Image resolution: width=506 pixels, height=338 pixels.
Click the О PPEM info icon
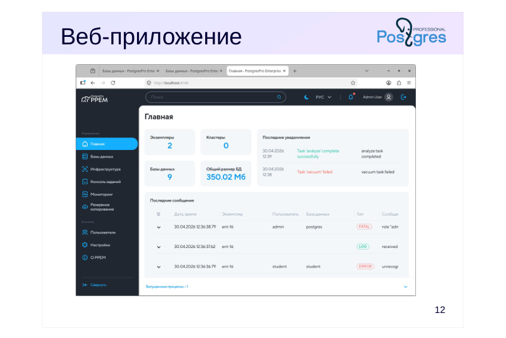coord(85,257)
